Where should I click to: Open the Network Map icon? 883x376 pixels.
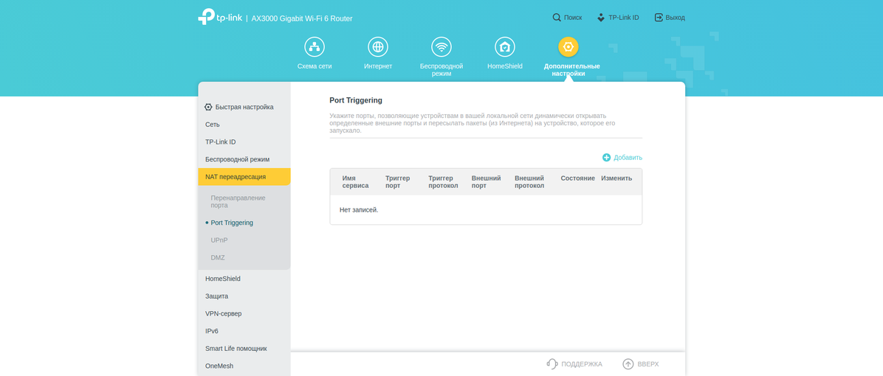[x=315, y=47]
